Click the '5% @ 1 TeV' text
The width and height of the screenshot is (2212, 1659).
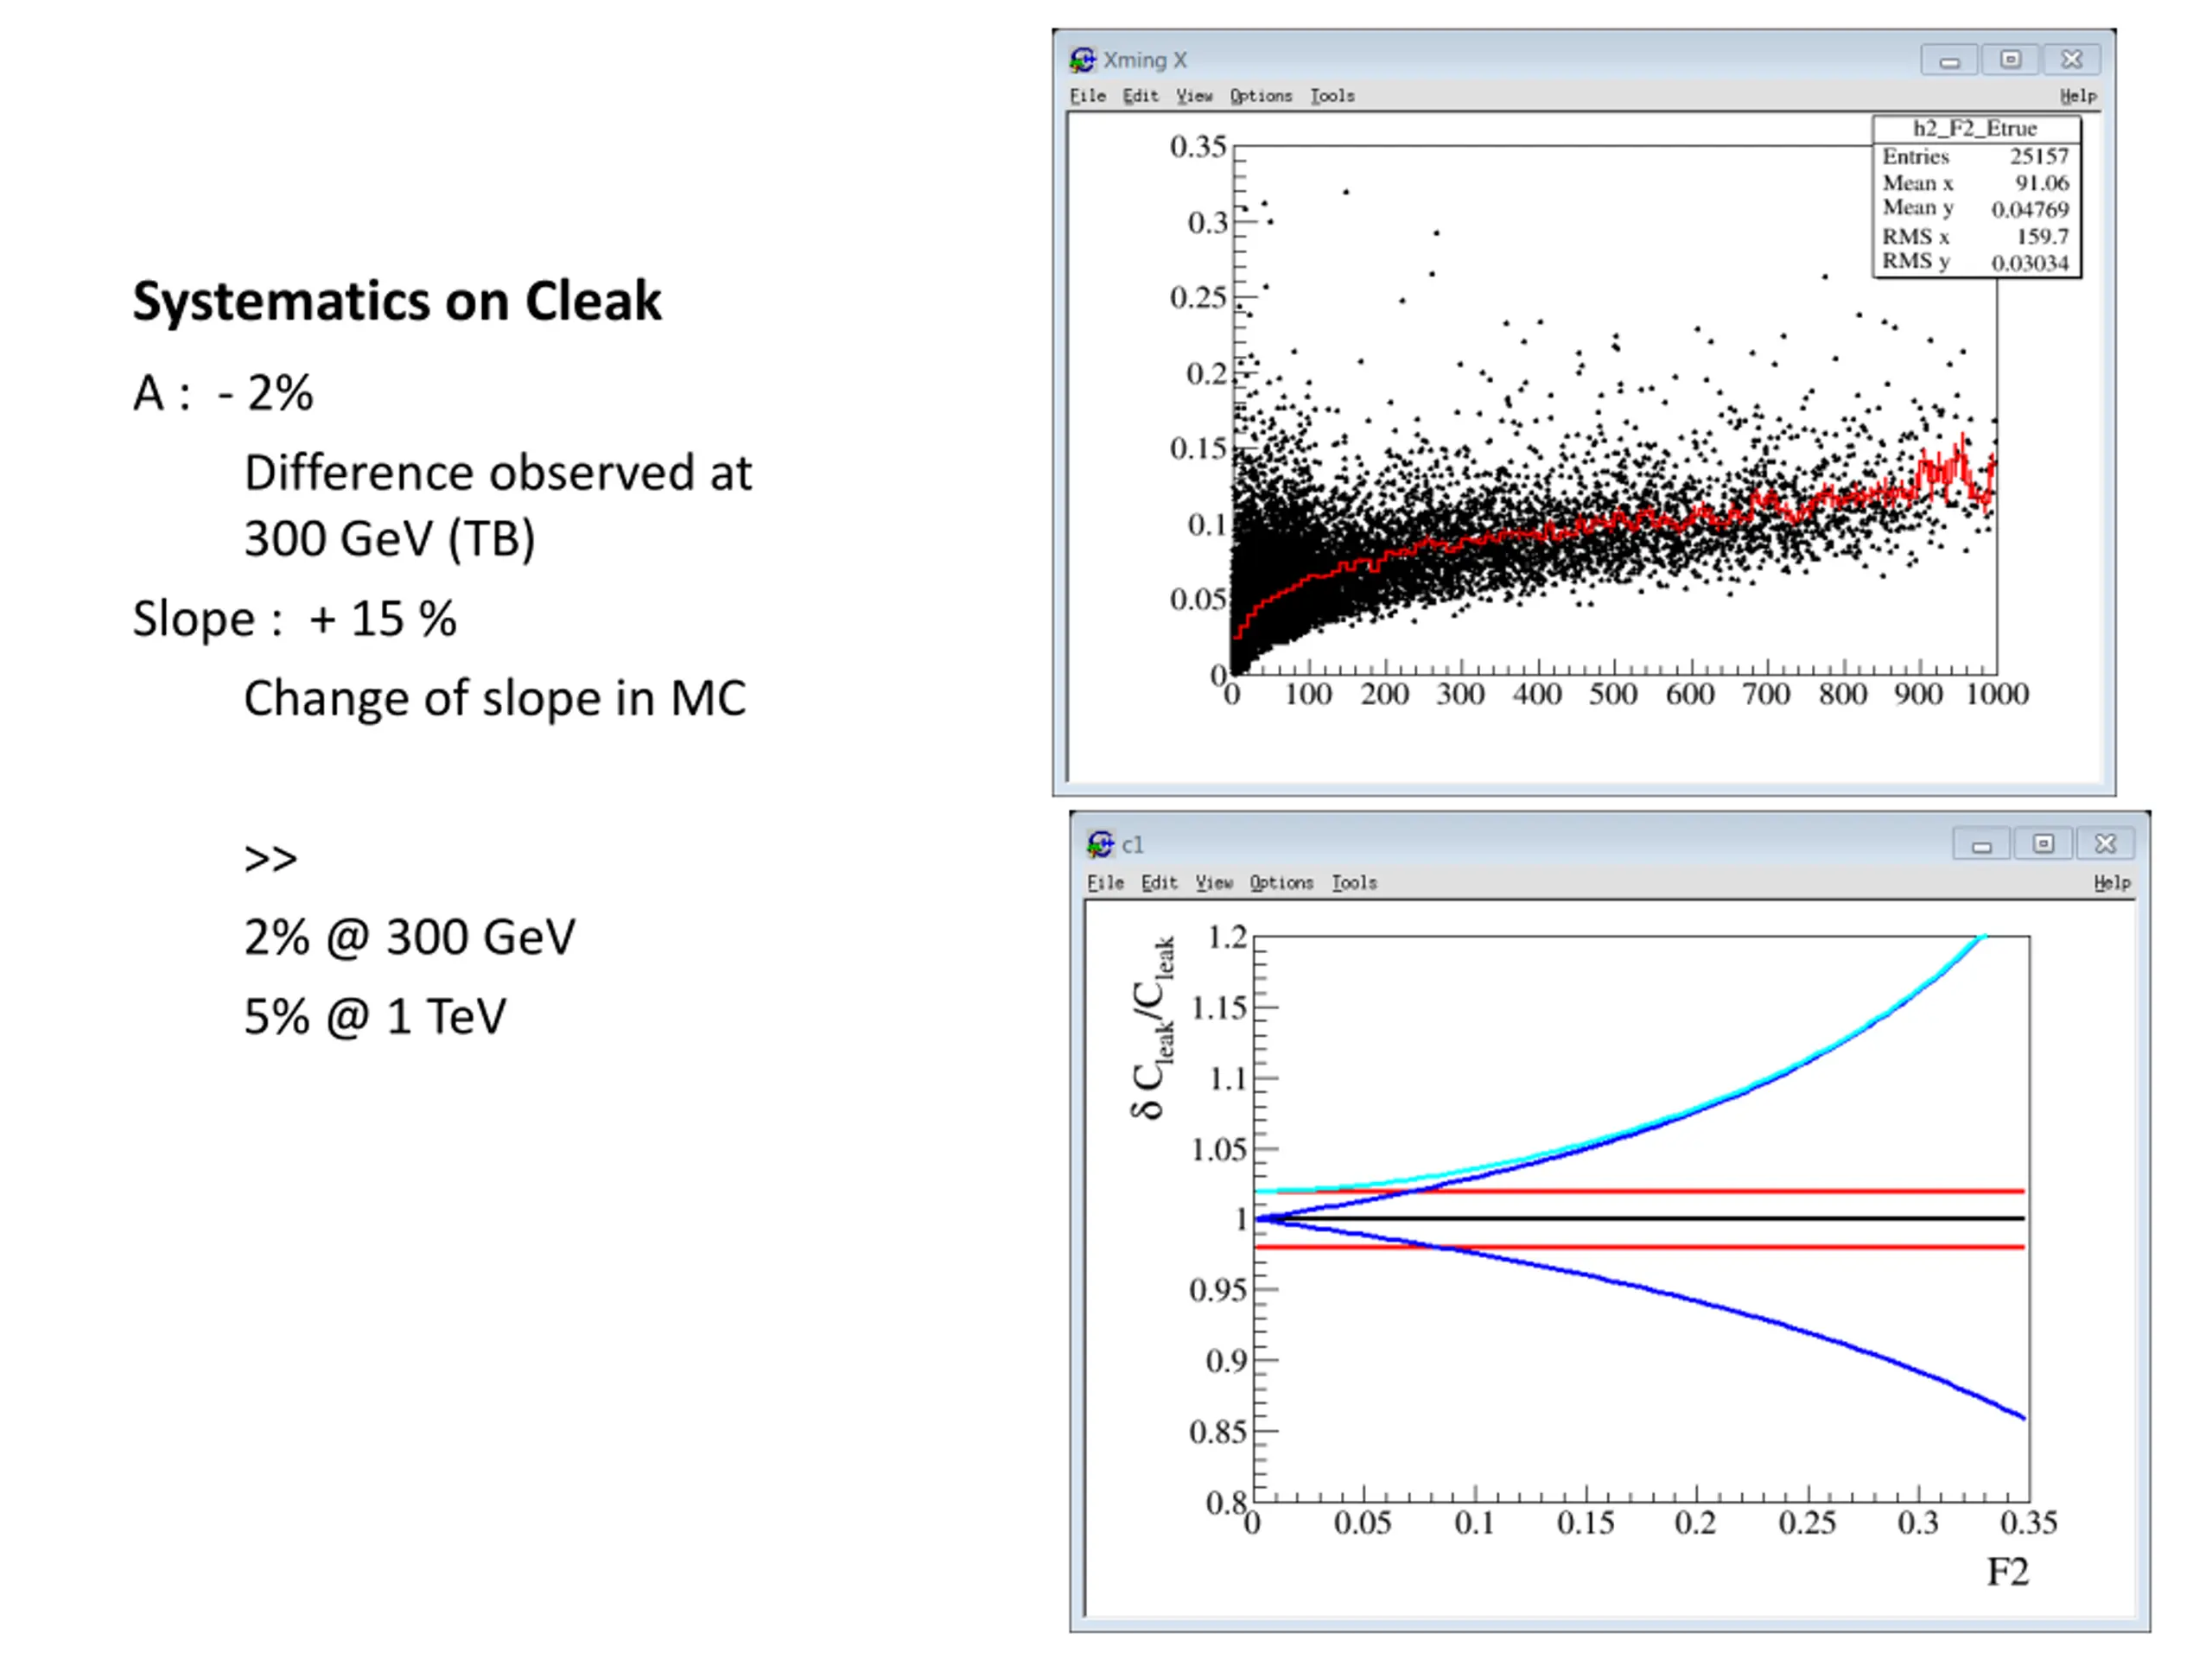375,1017
